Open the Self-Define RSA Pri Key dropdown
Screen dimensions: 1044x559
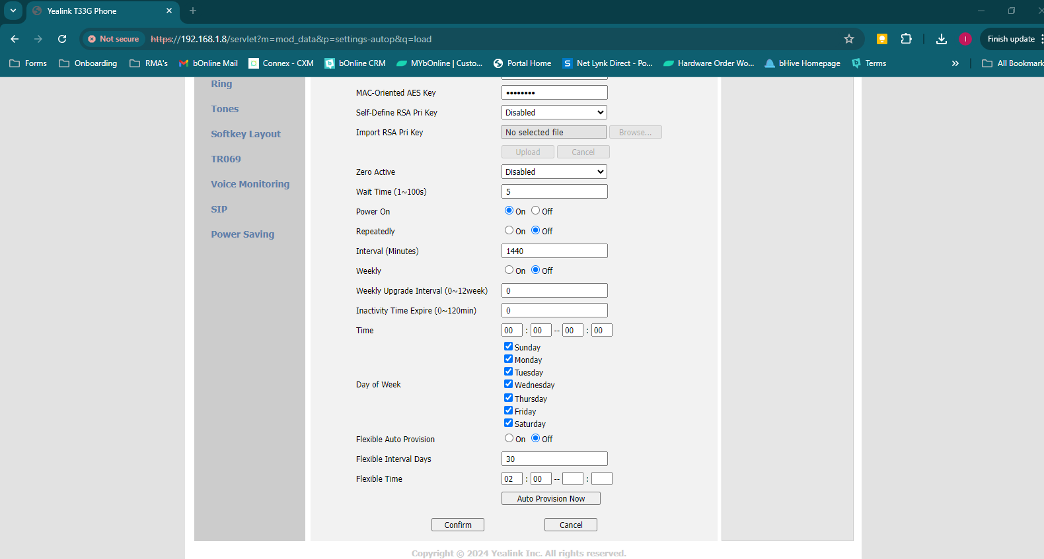554,112
